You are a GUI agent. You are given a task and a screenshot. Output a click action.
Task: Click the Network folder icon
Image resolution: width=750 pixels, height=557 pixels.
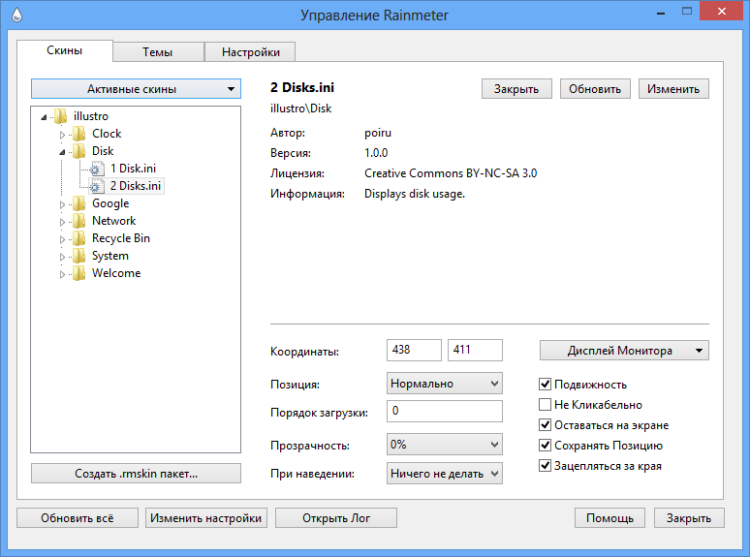pos(79,221)
